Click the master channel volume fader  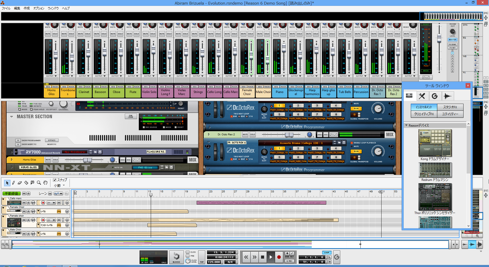[439, 38]
